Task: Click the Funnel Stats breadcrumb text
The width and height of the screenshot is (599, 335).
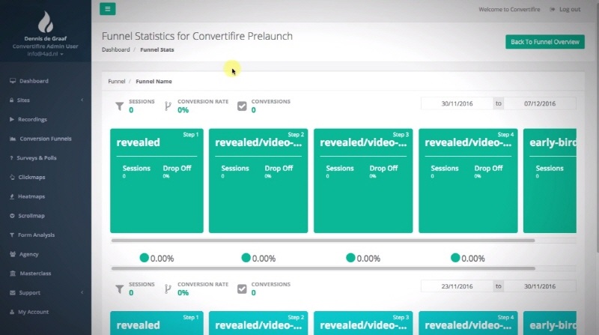Action: (157, 49)
